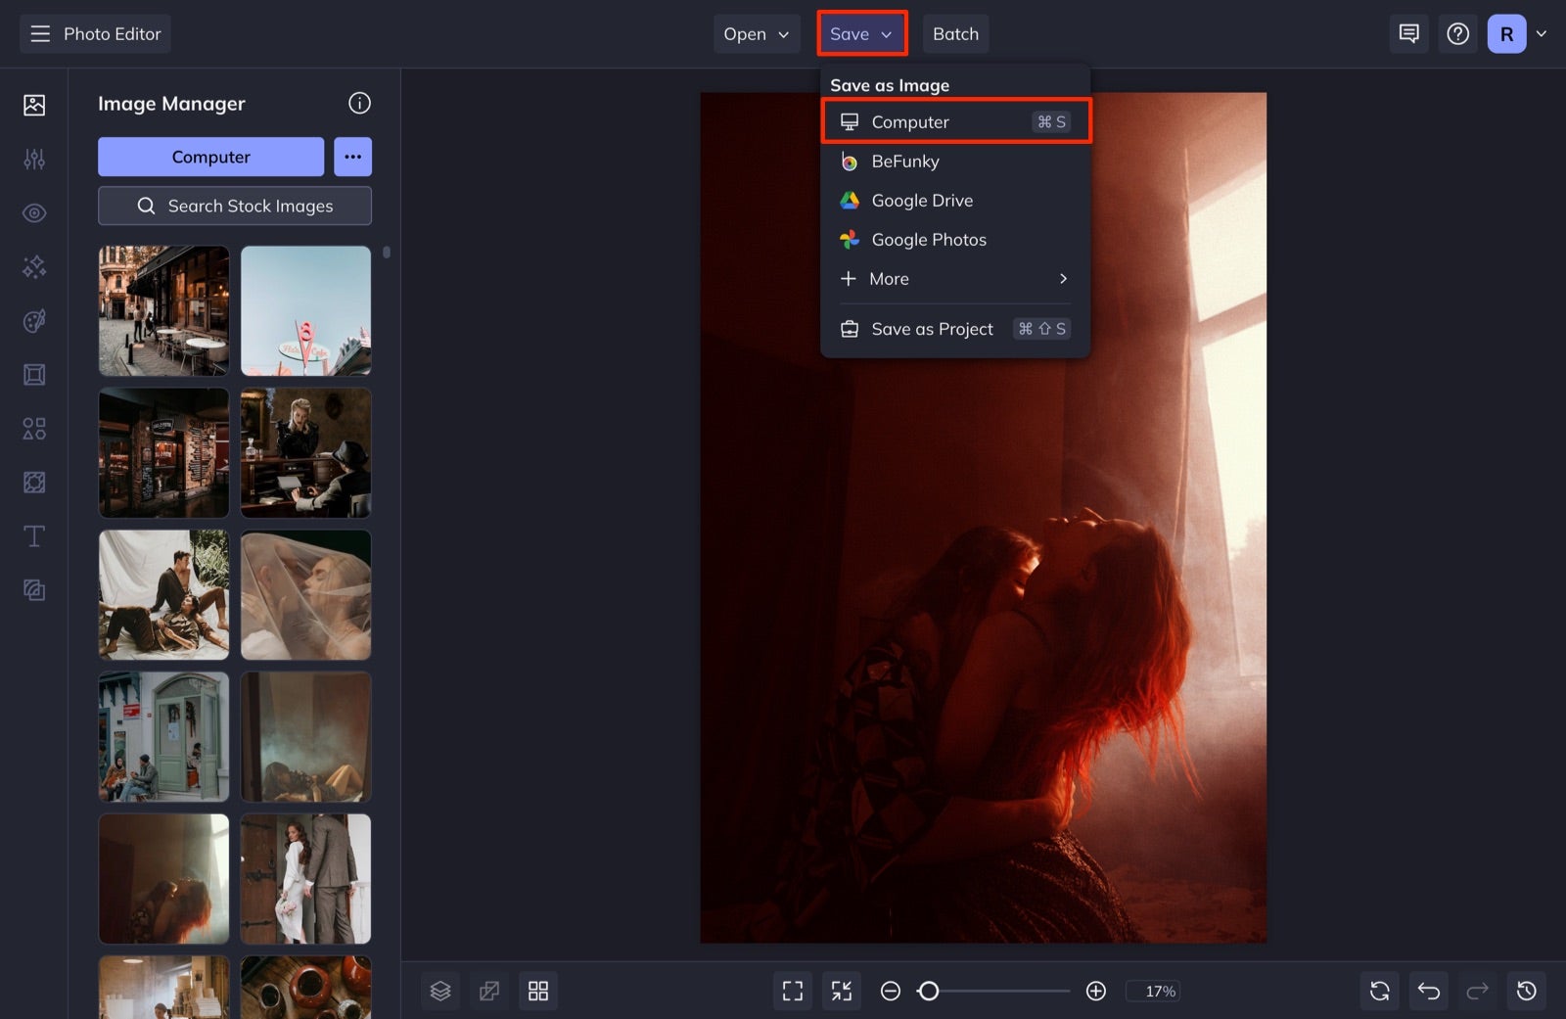The height and width of the screenshot is (1019, 1566).
Task: Select the Edit adjustments tool in sidebar
Action: (x=34, y=159)
